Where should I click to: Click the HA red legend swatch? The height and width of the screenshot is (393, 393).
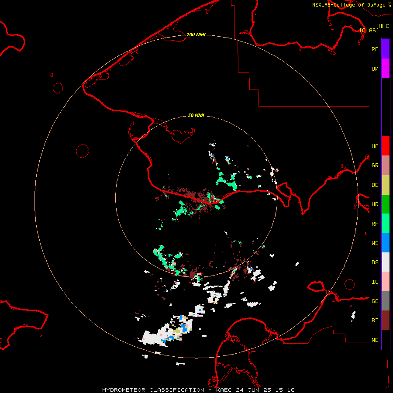(x=386, y=146)
